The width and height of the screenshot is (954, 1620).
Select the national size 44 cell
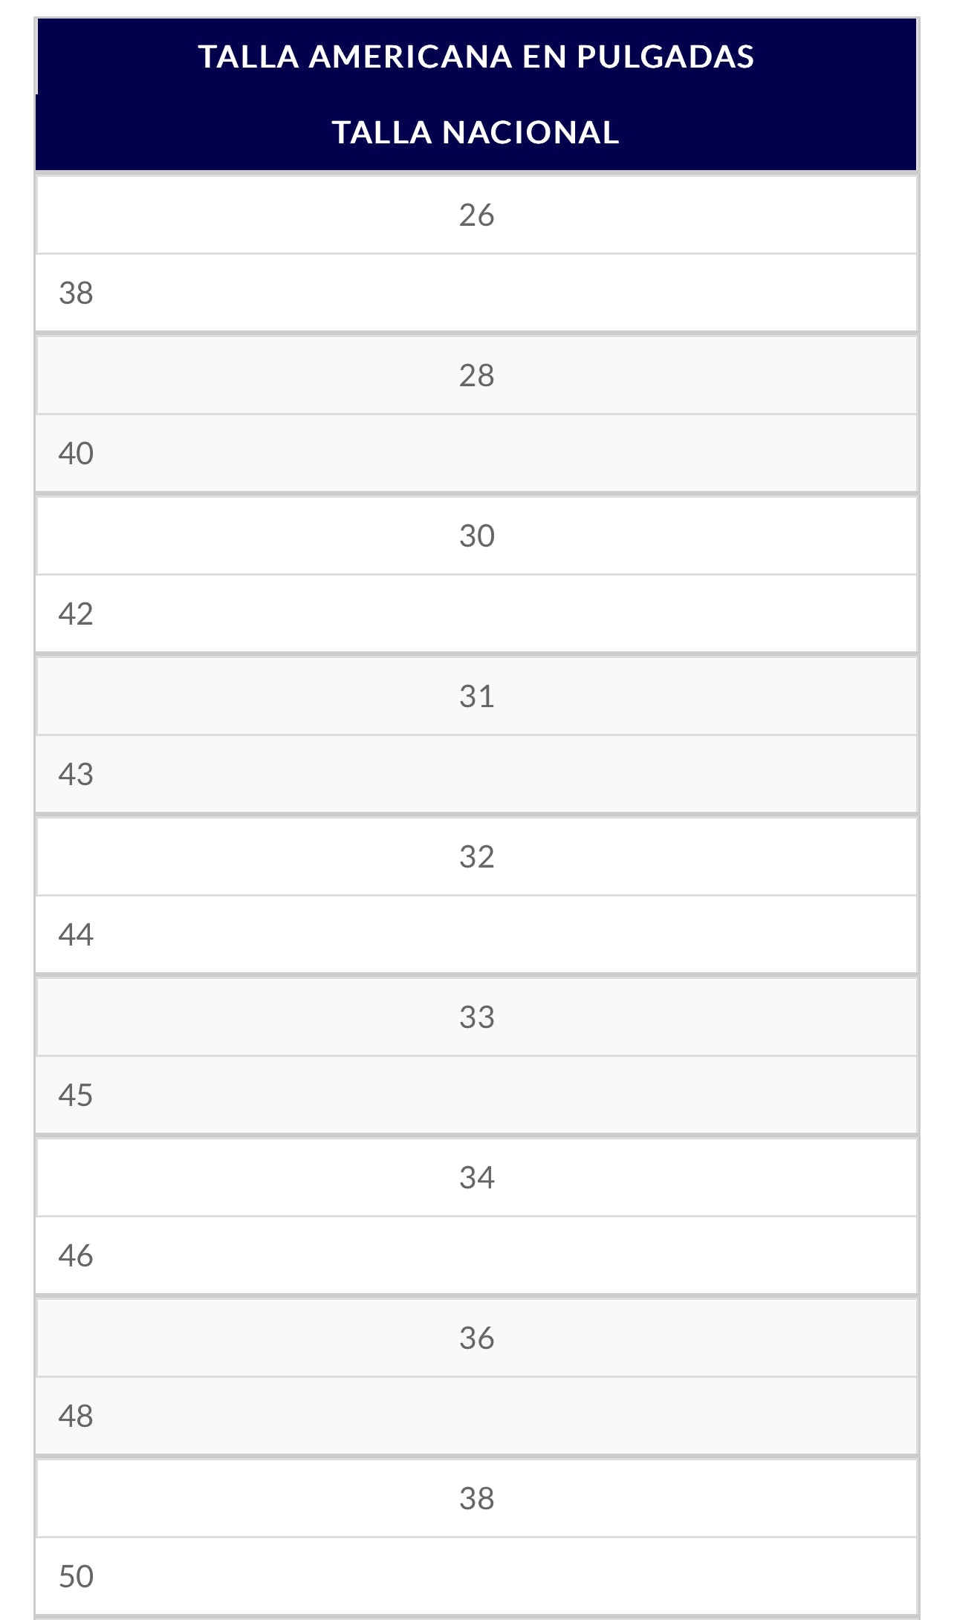(76, 934)
